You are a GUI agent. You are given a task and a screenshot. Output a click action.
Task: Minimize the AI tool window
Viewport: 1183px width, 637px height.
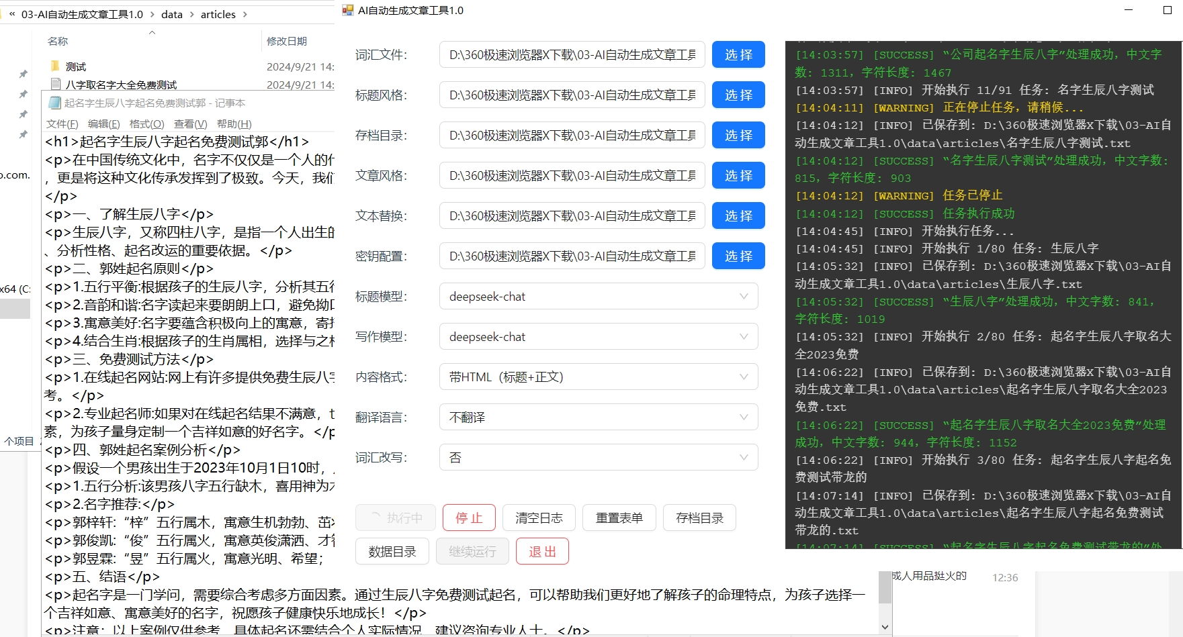coord(1129,10)
